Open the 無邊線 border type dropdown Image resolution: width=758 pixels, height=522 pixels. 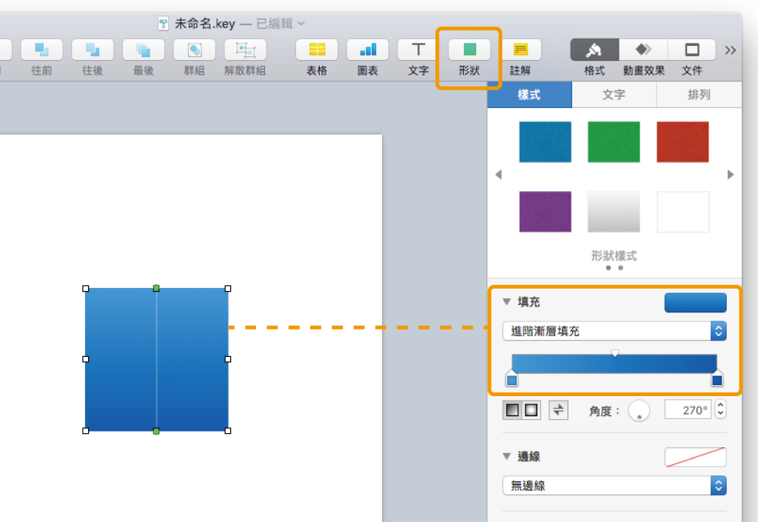coord(614,486)
